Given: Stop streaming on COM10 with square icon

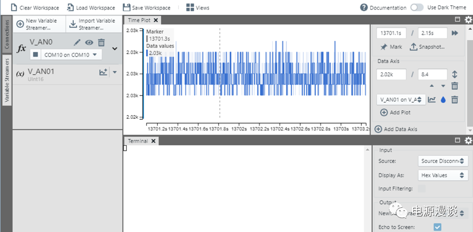Looking at the screenshot, I should point(35,55).
